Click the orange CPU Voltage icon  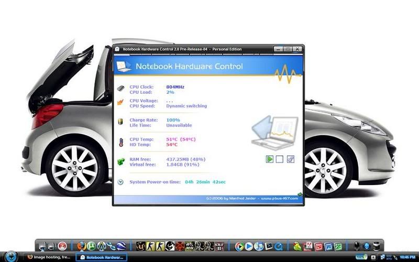pyautogui.click(x=120, y=103)
